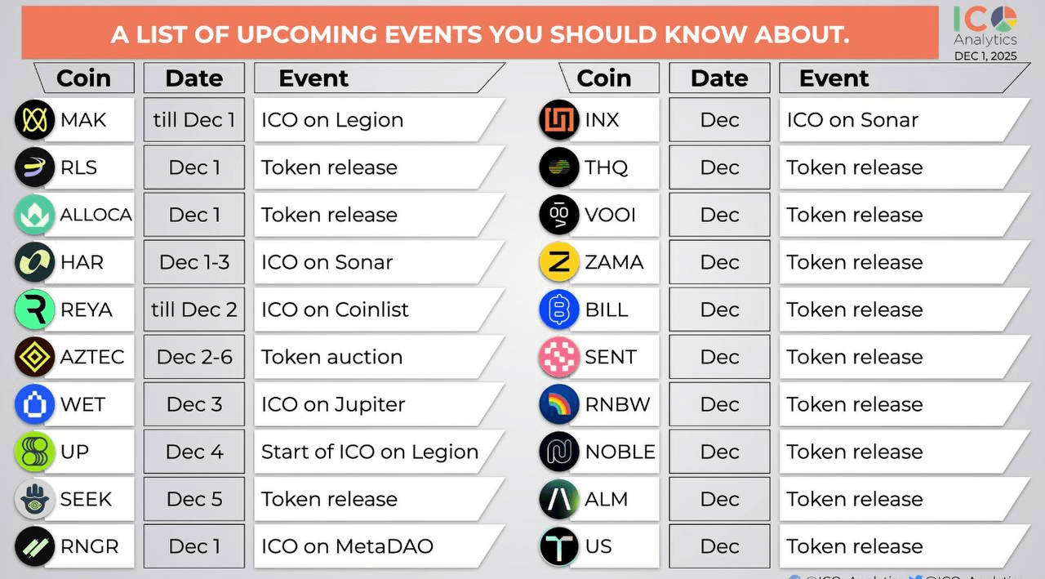The height and width of the screenshot is (579, 1045).
Task: Click the ICO Analytics logo
Action: pyautogui.click(x=985, y=29)
